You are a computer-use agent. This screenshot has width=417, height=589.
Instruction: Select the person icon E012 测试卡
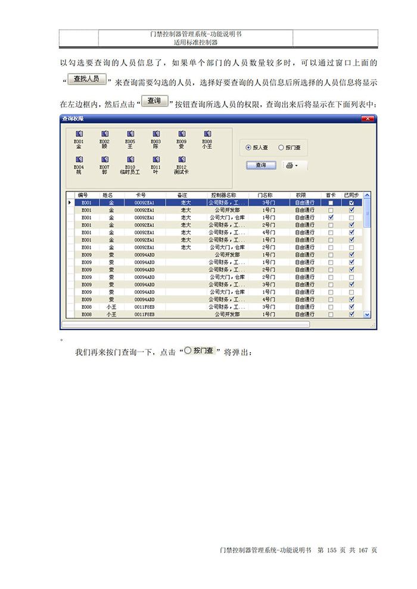click(x=181, y=165)
